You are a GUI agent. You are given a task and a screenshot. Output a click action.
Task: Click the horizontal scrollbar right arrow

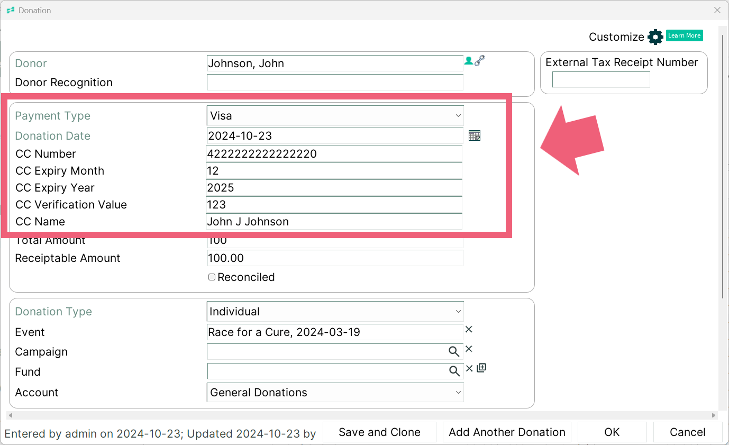tap(714, 415)
